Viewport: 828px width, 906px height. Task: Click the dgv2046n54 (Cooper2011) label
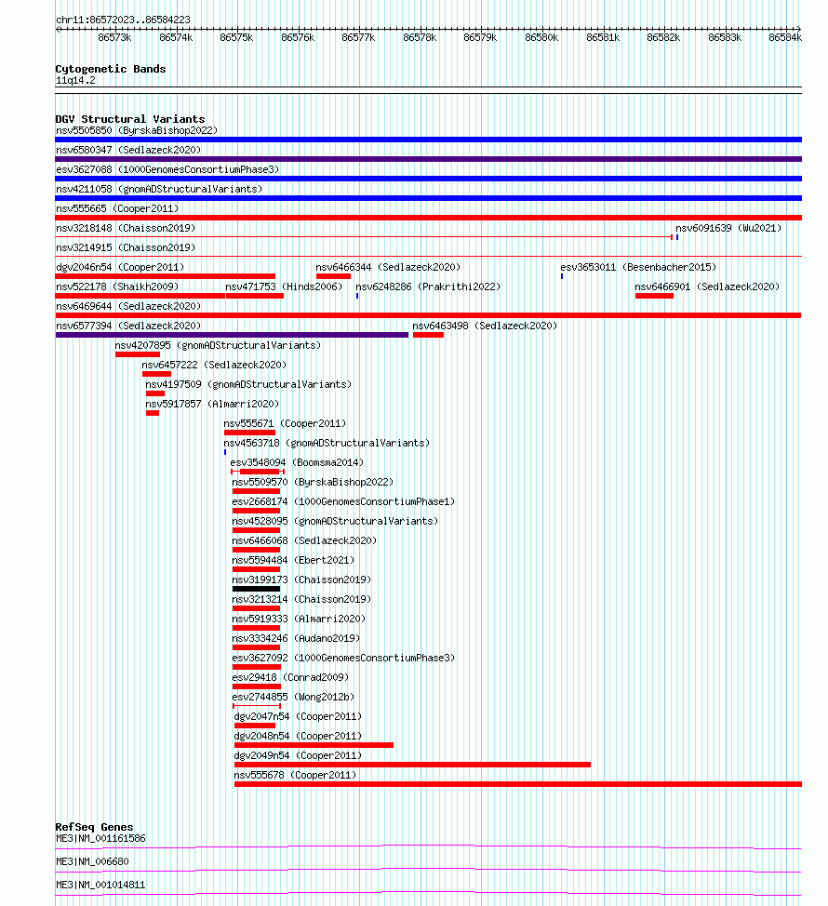pos(120,268)
